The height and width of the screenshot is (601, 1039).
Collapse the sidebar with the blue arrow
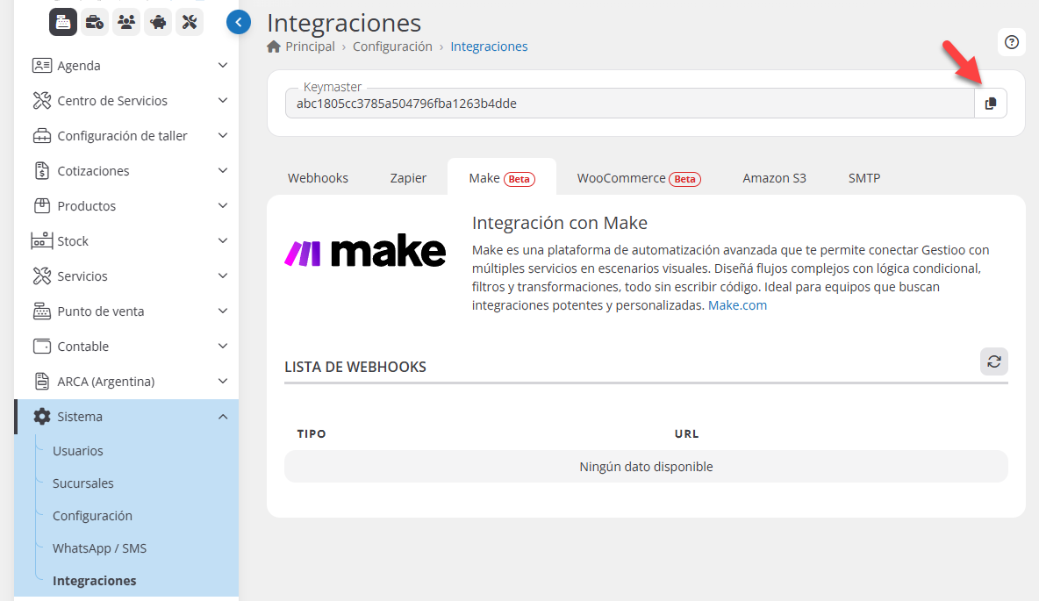(x=238, y=23)
